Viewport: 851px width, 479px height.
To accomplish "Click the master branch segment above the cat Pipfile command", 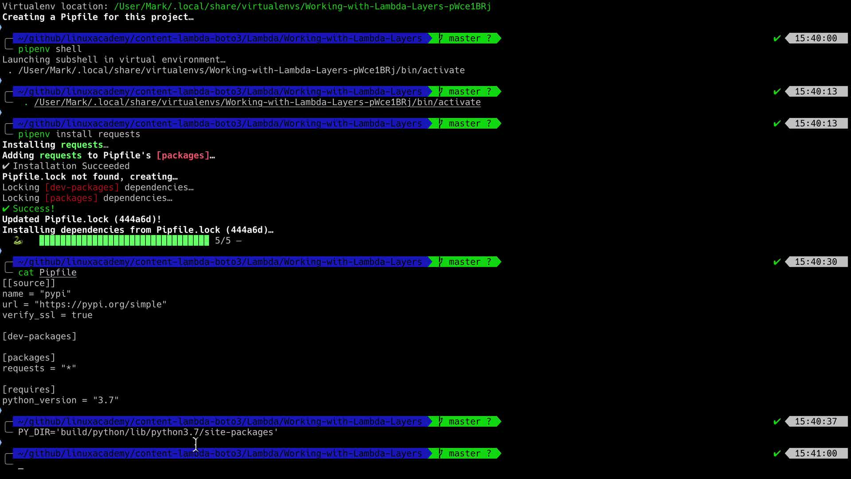I will 465,262.
